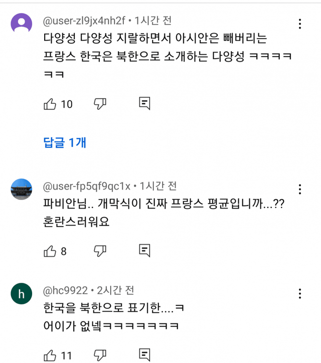
Task: Dislike the comment by @user-zl9jx4nh2f
Action: [100, 104]
